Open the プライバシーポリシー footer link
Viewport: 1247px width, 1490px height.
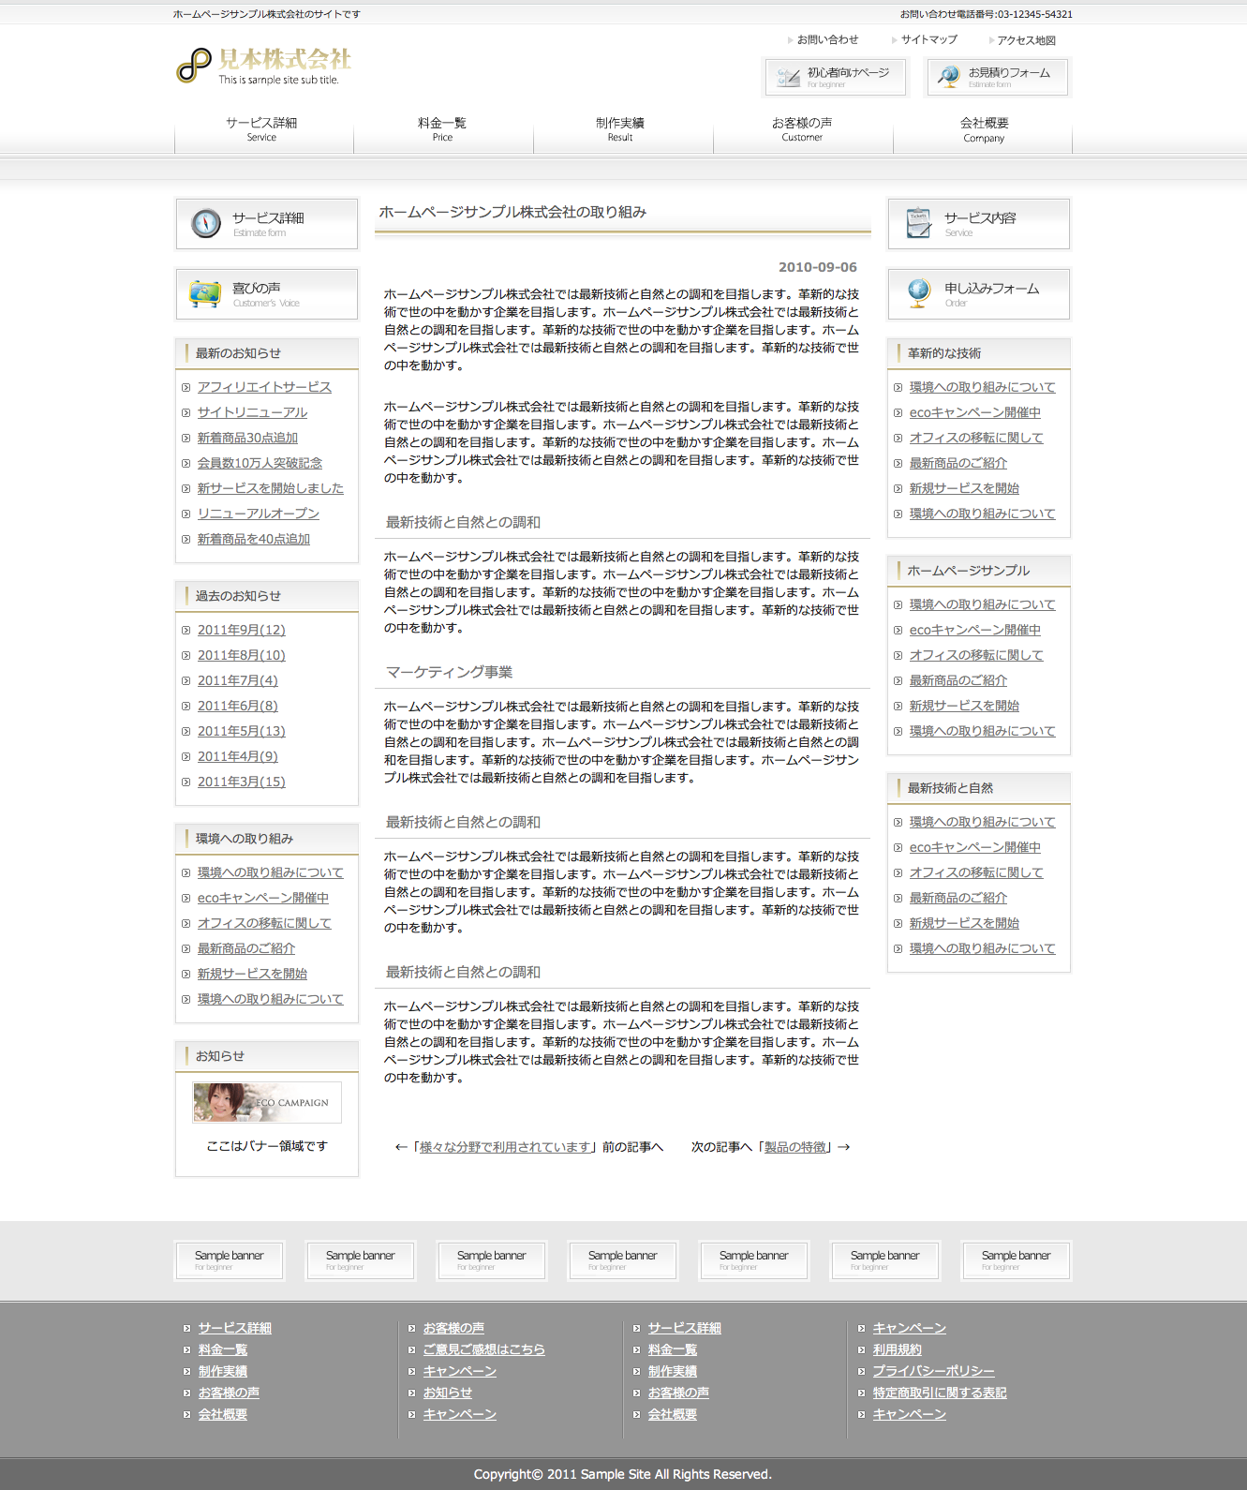[x=933, y=1371]
